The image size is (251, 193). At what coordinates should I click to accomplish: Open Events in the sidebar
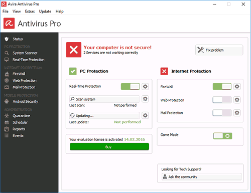click(18, 135)
